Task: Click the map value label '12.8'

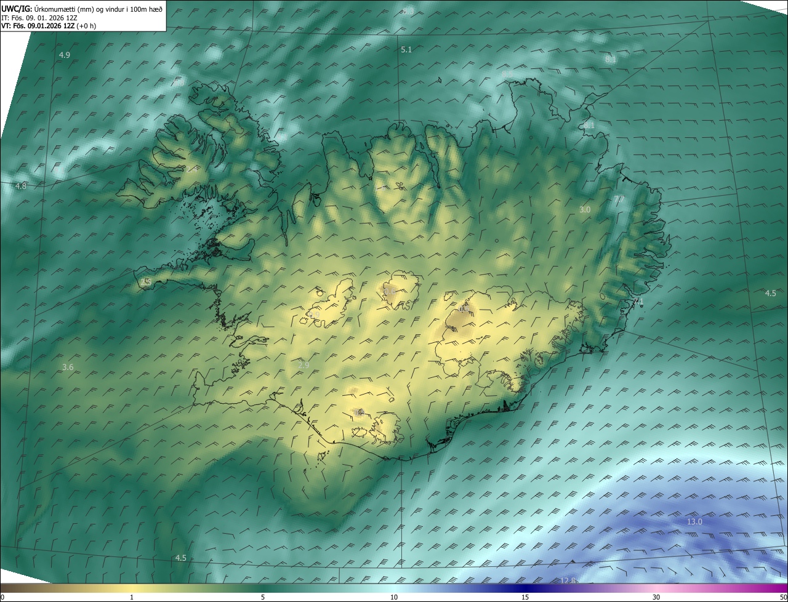Action: (568, 580)
